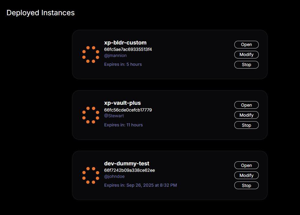Select the @jmannion user link
The width and height of the screenshot is (300, 215).
(x=115, y=55)
